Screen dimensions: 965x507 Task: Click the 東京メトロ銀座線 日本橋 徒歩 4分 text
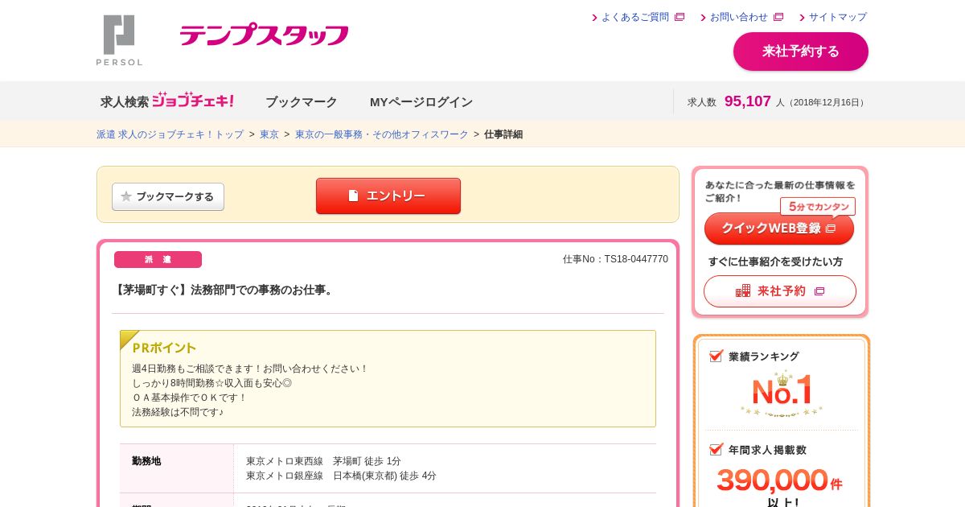[341, 476]
